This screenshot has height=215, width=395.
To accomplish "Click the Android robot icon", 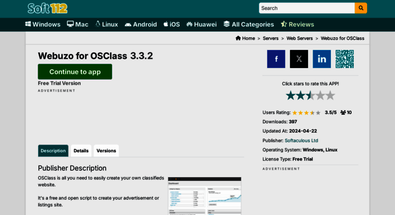I will (x=128, y=24).
